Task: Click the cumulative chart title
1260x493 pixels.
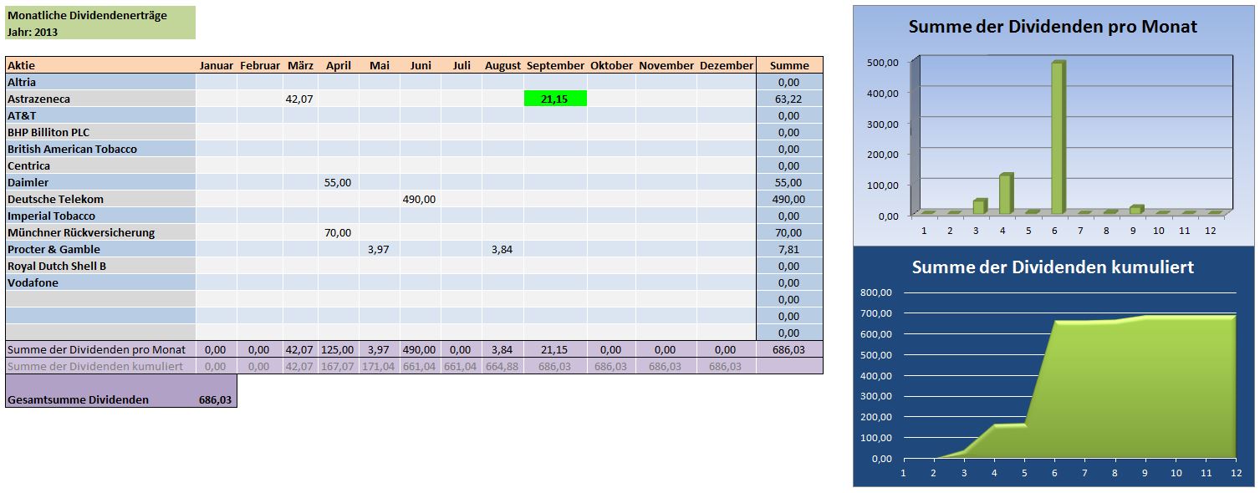Action: click(1053, 267)
